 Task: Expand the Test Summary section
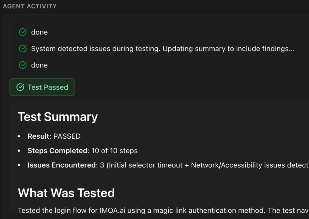(x=57, y=116)
